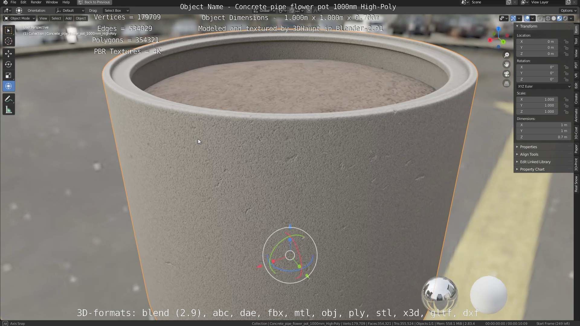The width and height of the screenshot is (580, 326).
Task: Switch to Solid viewport shading
Action: click(x=553, y=18)
